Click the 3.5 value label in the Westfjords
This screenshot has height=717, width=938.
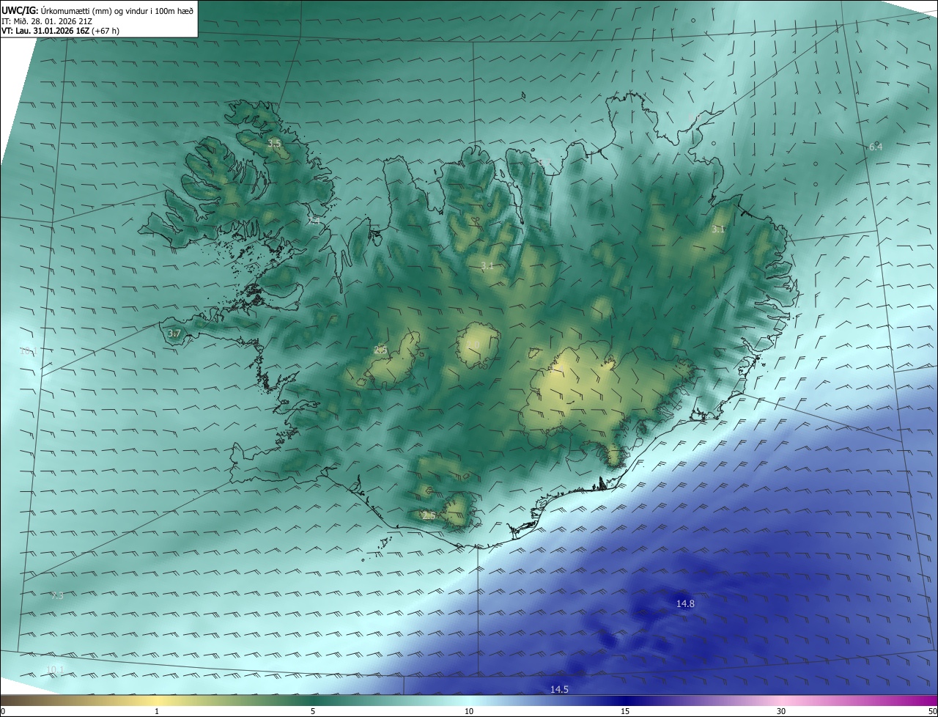click(274, 143)
